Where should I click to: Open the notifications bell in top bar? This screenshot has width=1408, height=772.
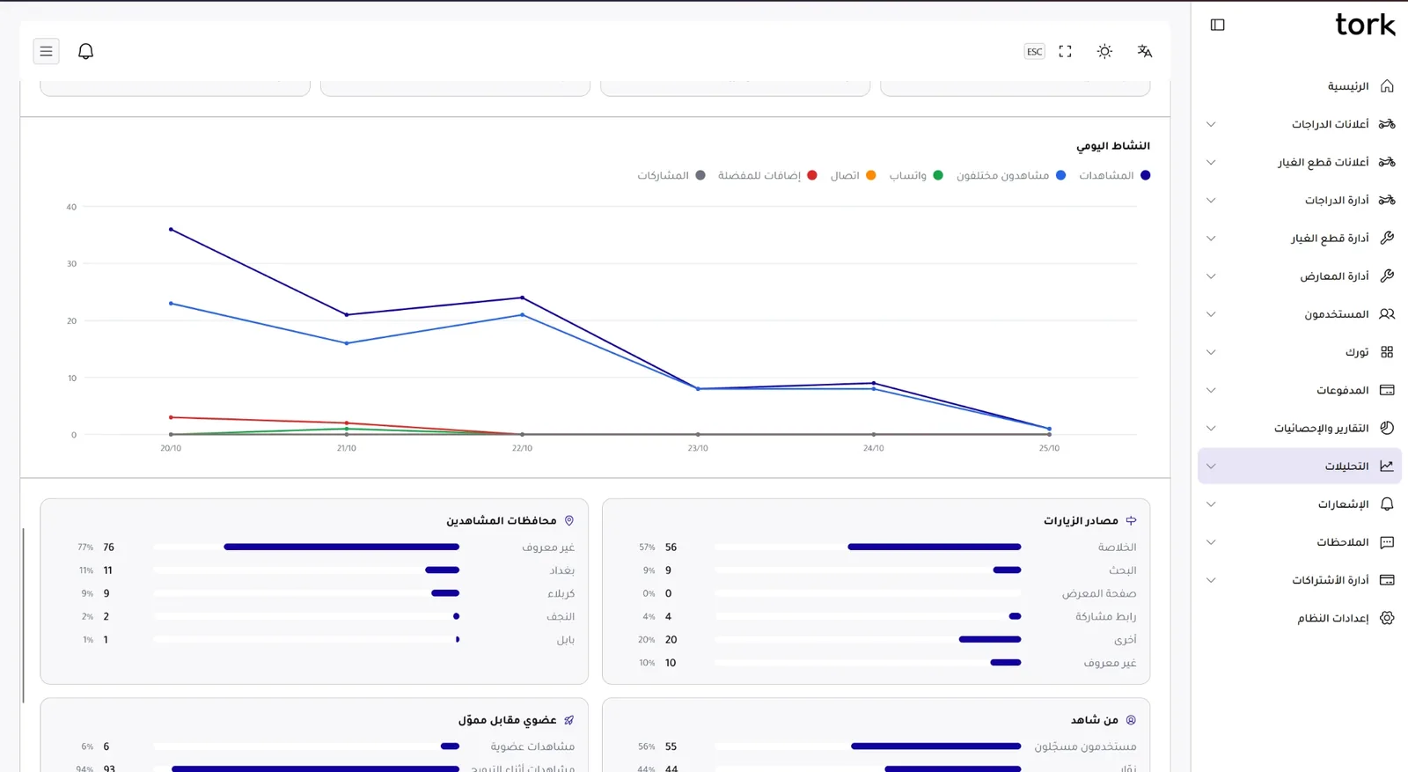pyautogui.click(x=85, y=51)
